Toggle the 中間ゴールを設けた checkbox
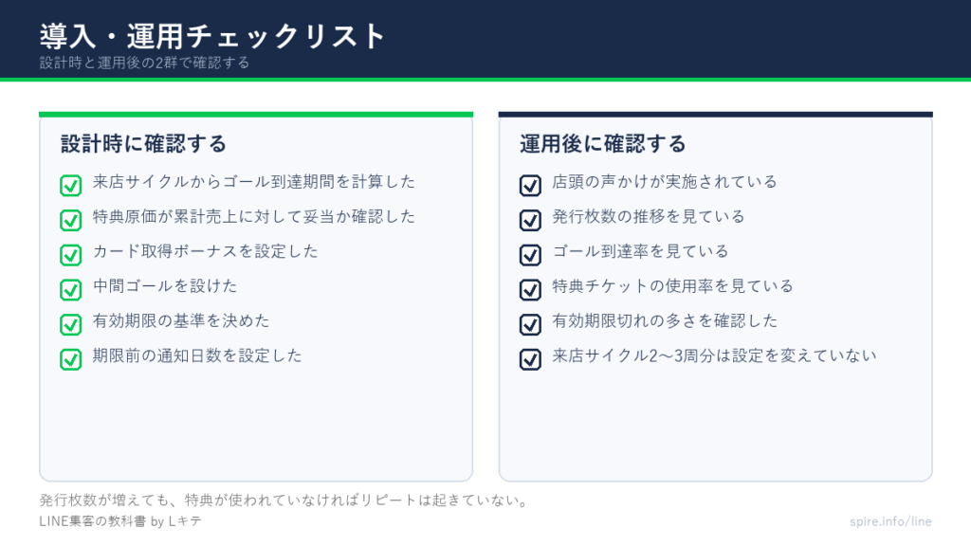Screen dimensions: 971x546 (70, 289)
